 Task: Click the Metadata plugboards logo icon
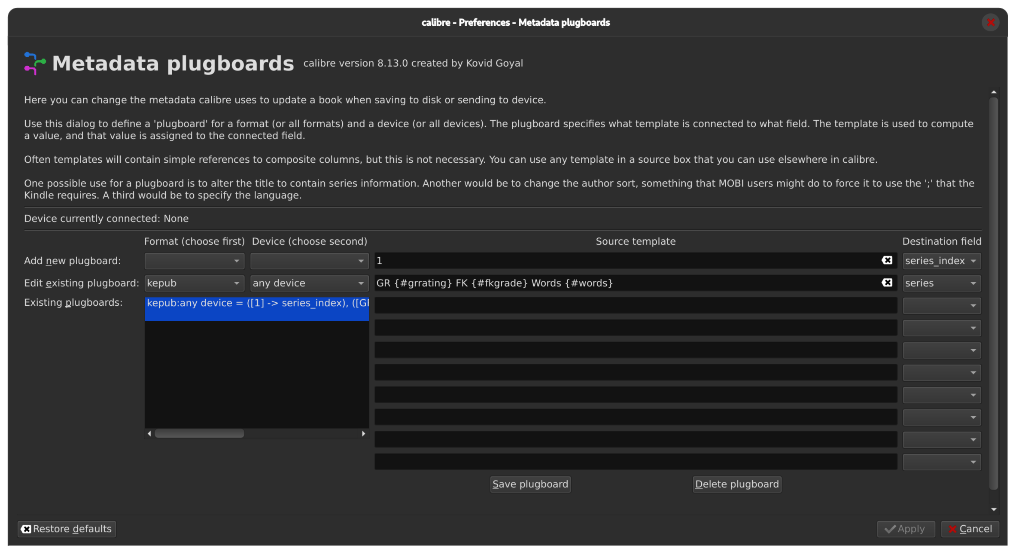(35, 63)
